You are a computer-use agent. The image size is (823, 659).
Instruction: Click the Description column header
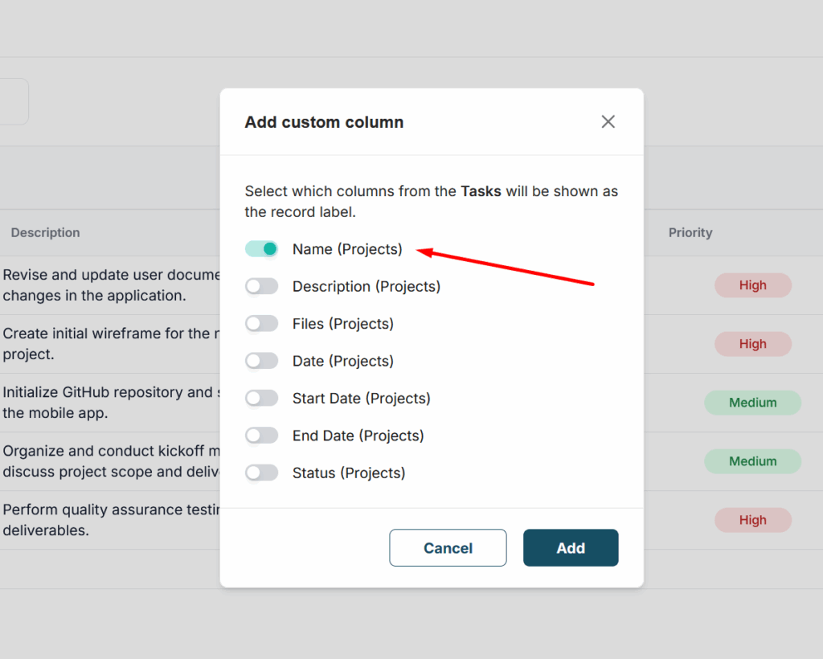click(x=46, y=232)
